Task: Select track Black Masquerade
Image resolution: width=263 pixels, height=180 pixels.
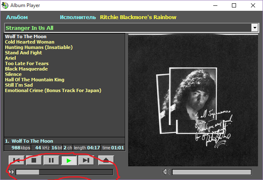Action: tap(26, 69)
